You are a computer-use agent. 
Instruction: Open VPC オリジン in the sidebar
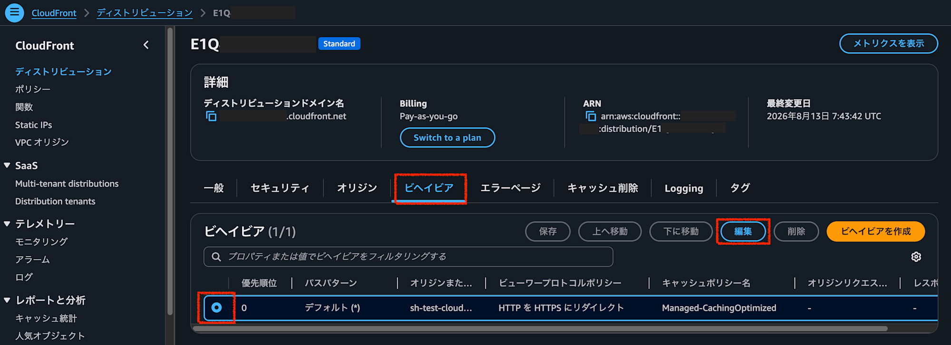point(42,142)
